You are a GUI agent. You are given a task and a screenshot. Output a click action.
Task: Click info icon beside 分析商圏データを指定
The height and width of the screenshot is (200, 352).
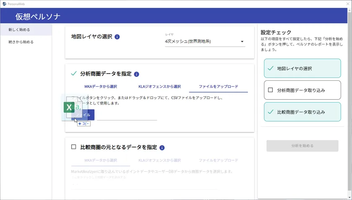coord(137,74)
